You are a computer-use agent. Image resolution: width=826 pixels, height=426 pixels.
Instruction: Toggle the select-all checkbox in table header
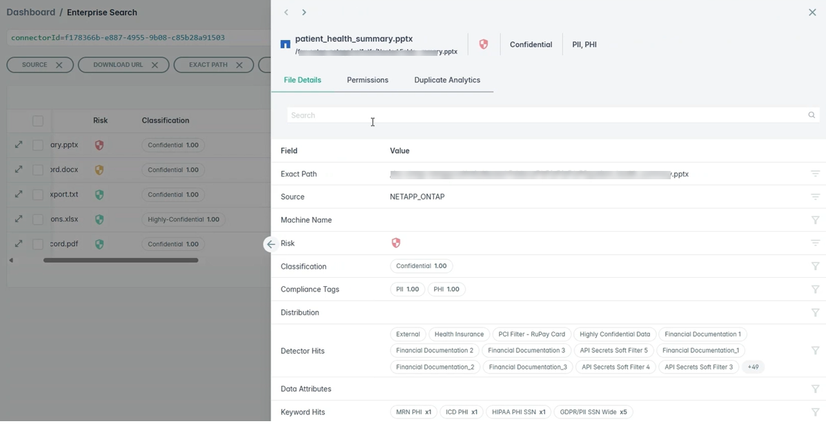pyautogui.click(x=37, y=121)
